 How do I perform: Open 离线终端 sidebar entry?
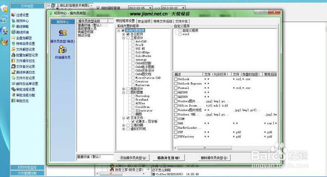pyautogui.click(x=22, y=32)
